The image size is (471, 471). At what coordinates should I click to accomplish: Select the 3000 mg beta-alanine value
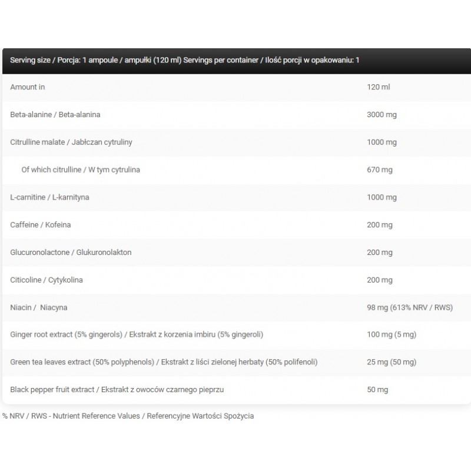382,114
